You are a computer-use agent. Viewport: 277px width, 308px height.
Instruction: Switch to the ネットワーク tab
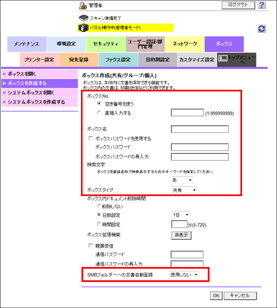click(x=184, y=44)
